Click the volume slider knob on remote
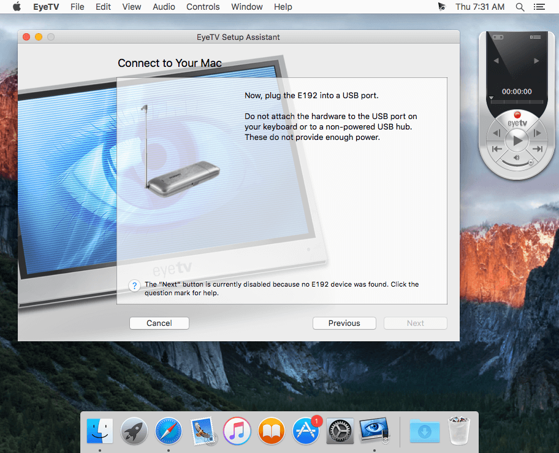The width and height of the screenshot is (559, 453). pos(531,163)
